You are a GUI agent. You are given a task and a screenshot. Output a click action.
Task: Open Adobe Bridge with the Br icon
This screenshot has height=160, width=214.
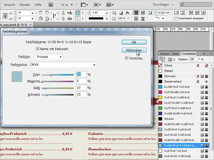[51, 5]
